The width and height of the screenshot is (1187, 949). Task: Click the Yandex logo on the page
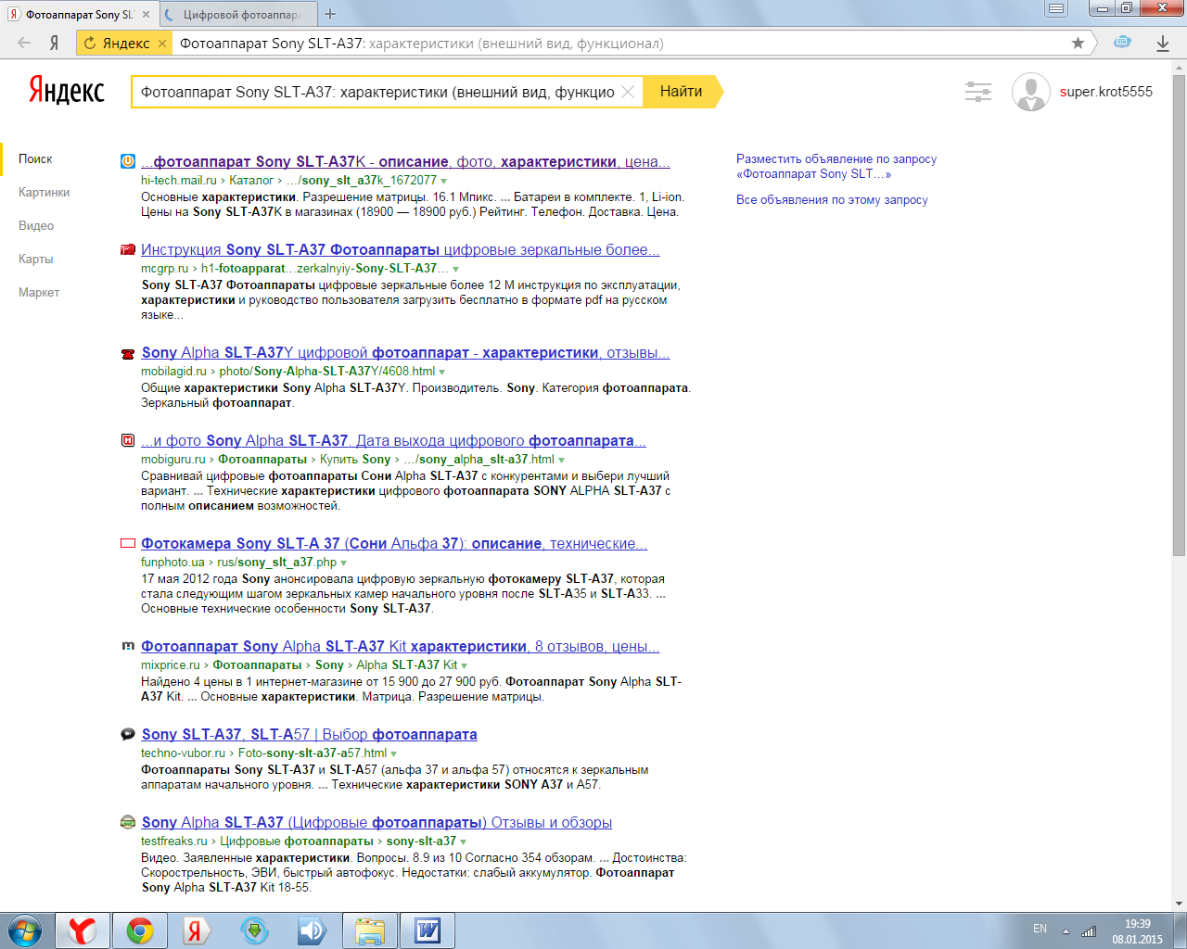click(67, 91)
